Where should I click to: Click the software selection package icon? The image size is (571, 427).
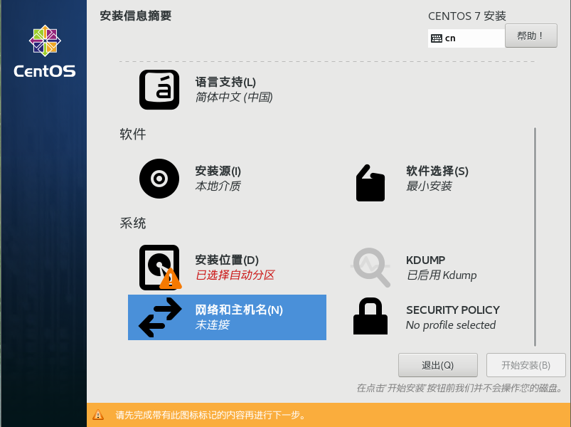(x=370, y=183)
